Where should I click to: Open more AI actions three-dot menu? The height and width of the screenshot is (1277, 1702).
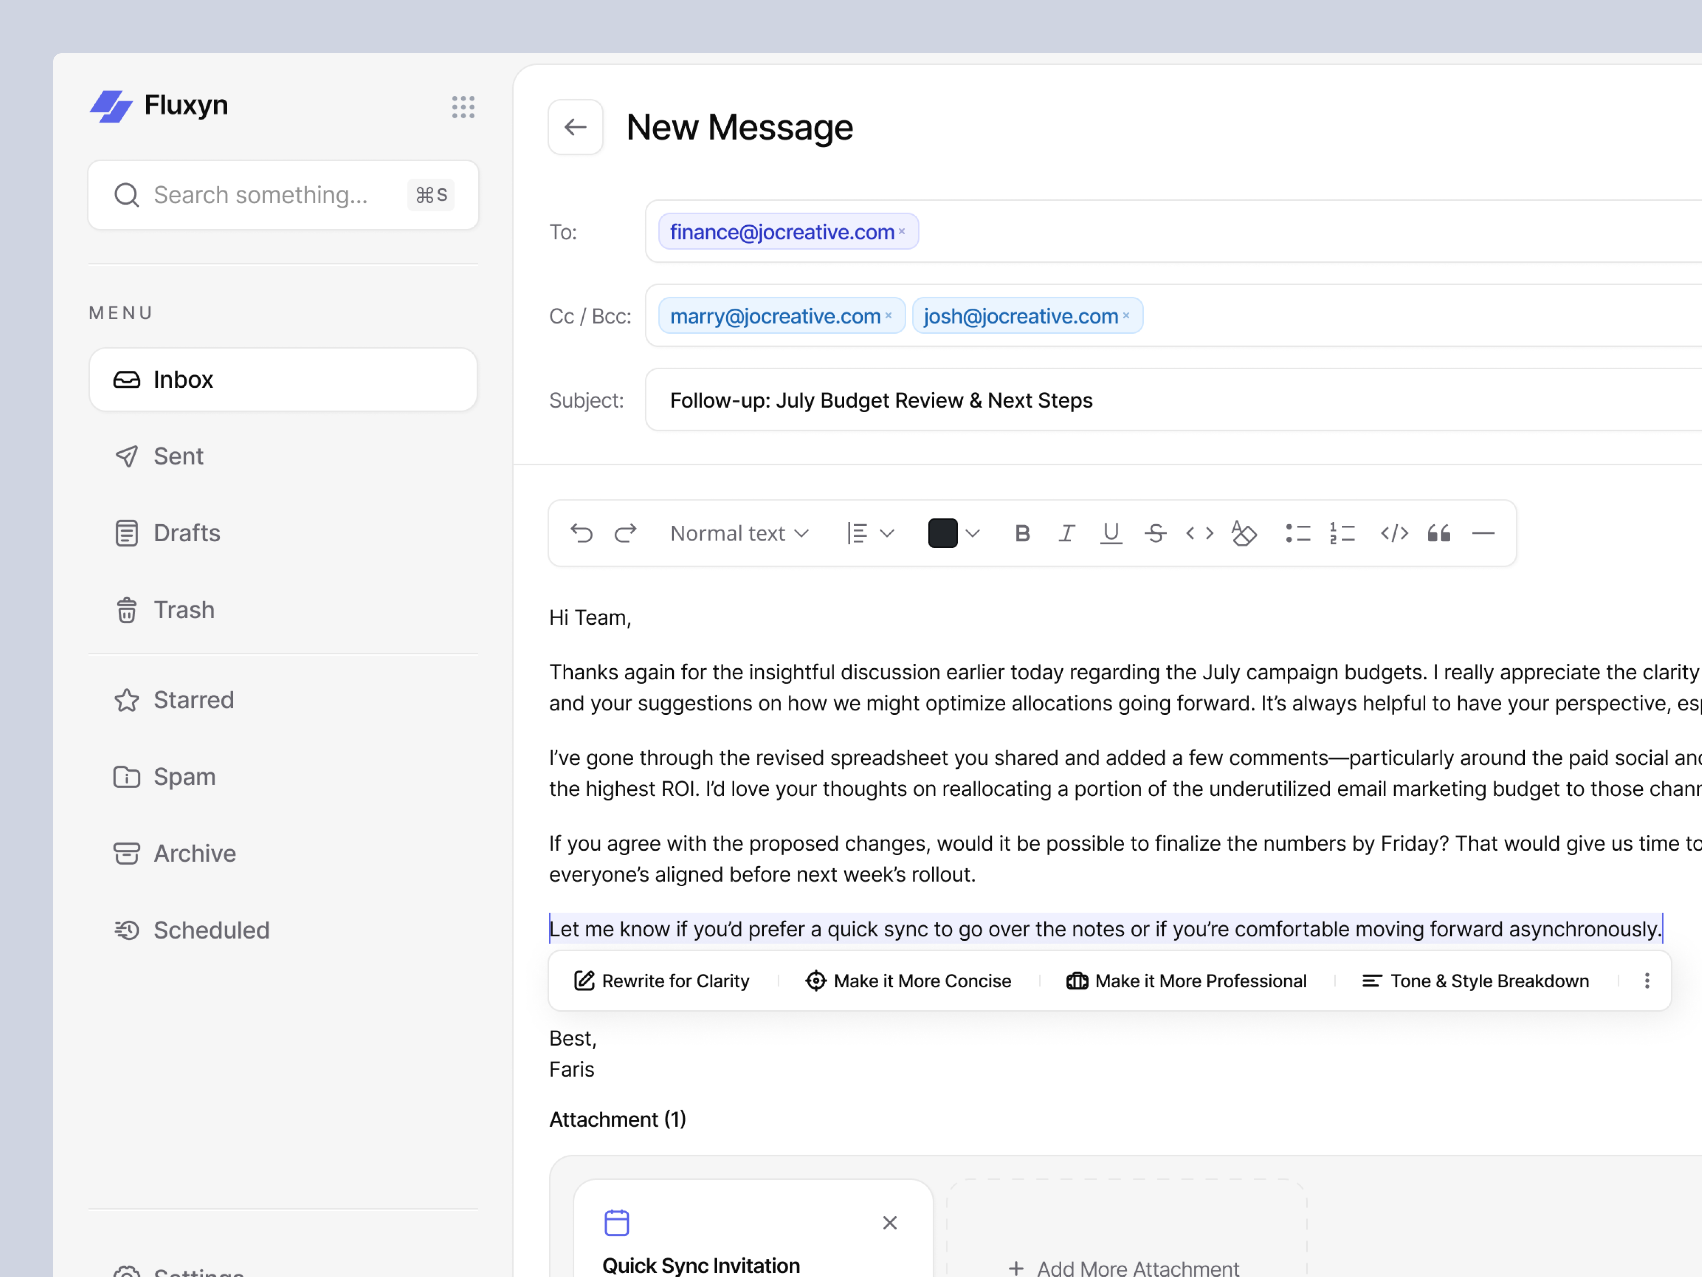pos(1647,982)
